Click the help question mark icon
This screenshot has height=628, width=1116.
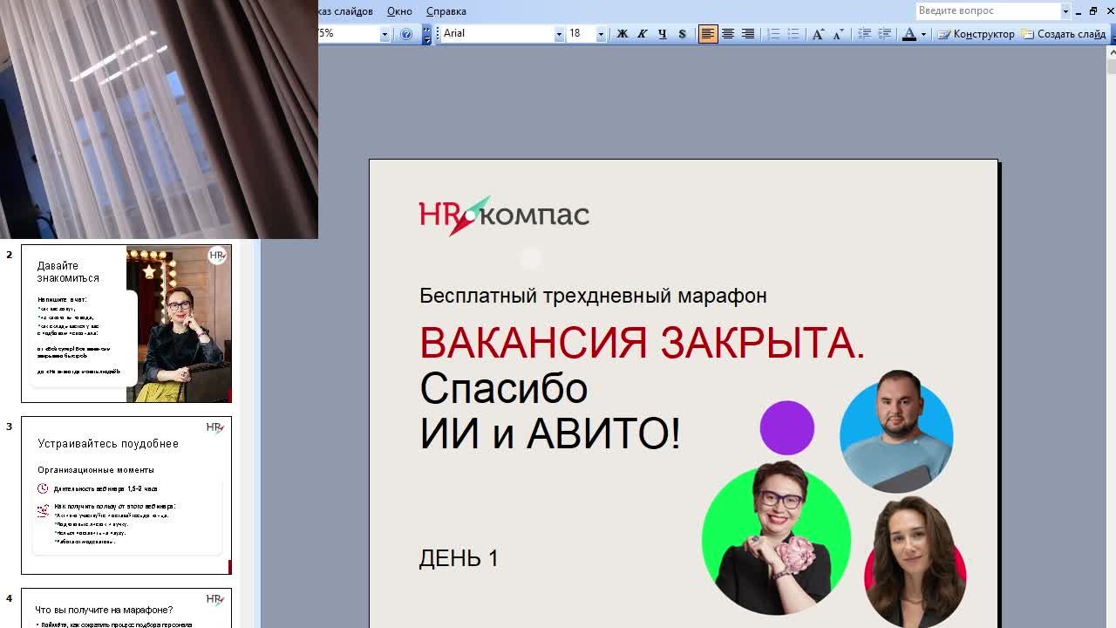406,34
